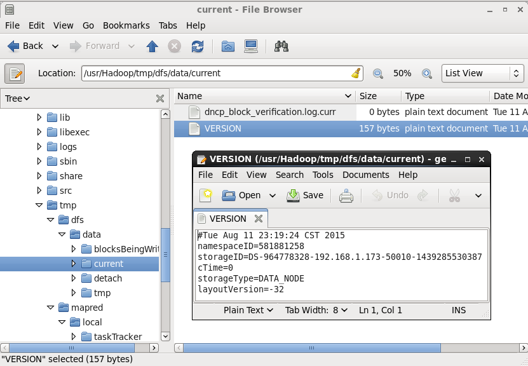This screenshot has width=528, height=366.
Task: Show more gedit toolbar items
Action: 478,196
